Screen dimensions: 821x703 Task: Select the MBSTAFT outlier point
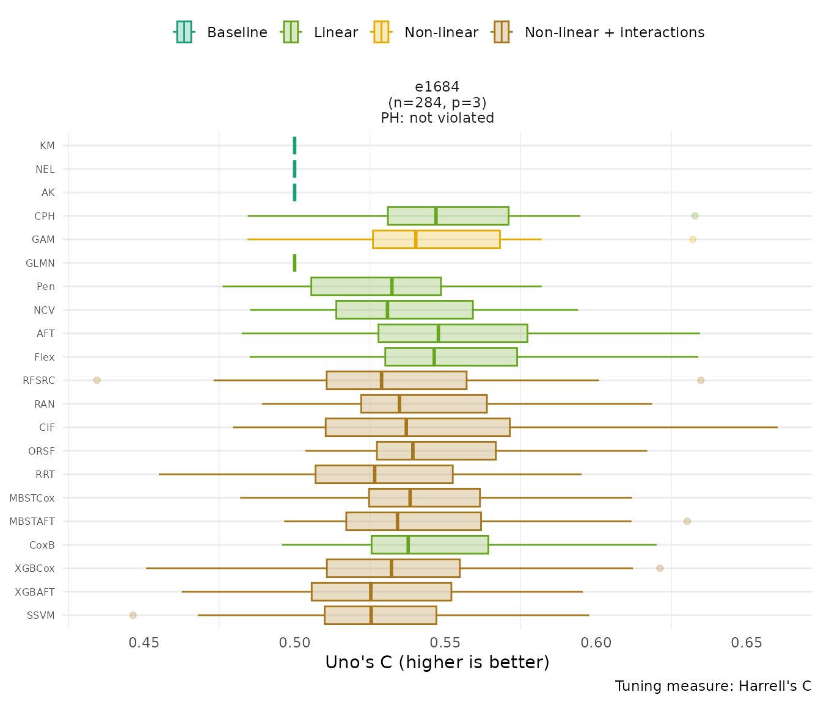click(687, 521)
